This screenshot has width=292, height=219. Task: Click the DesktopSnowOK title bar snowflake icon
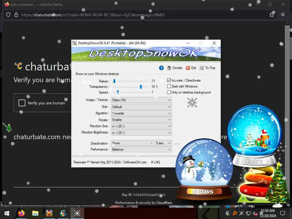74,43
